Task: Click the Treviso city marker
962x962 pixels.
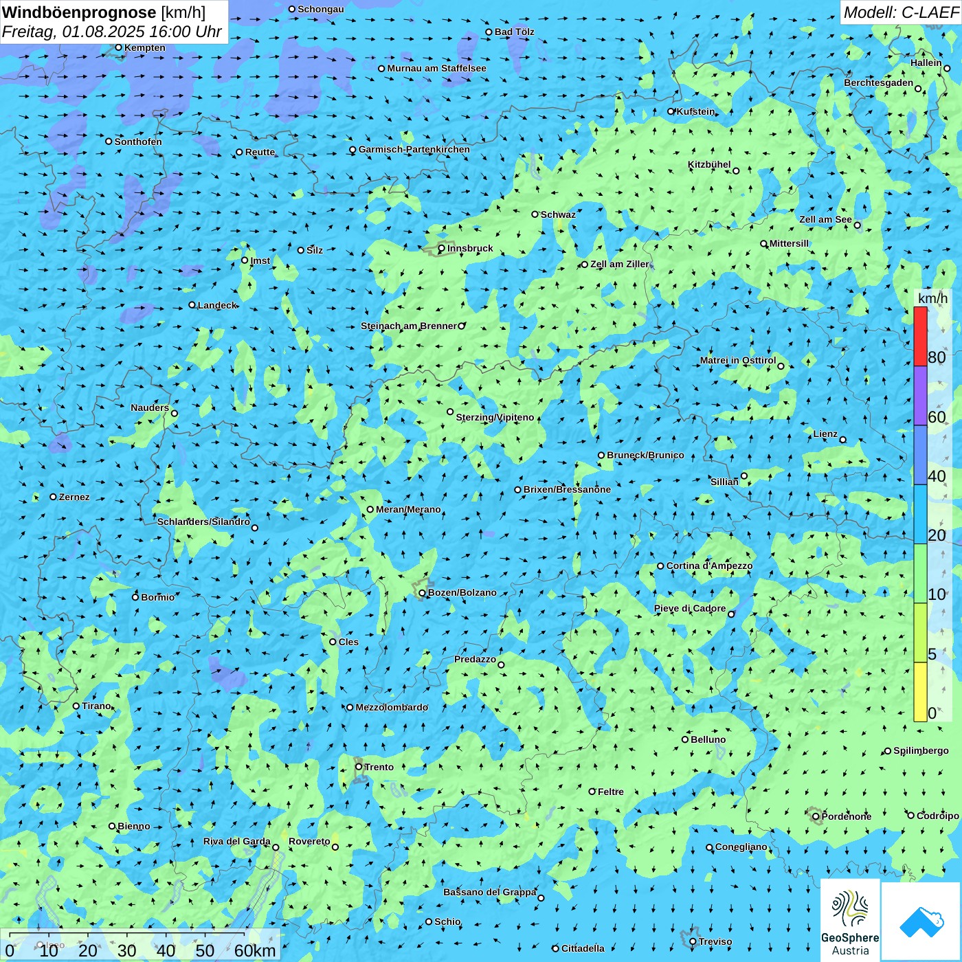Action: (693, 942)
